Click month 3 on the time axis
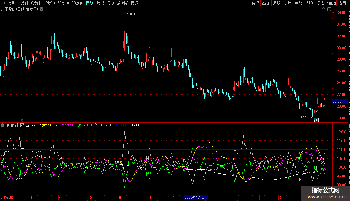350x201 pixels. coord(280,197)
